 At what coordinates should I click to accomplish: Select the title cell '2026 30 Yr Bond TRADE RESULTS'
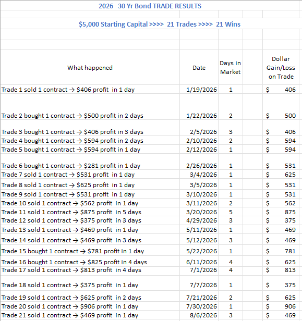pos(150,6)
